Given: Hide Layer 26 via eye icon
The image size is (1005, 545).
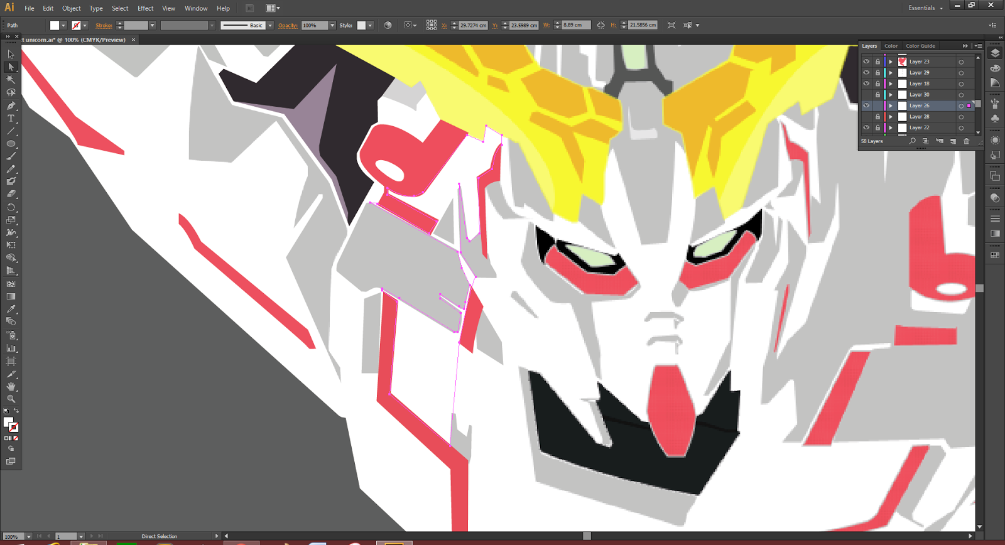Looking at the screenshot, I should click(866, 105).
